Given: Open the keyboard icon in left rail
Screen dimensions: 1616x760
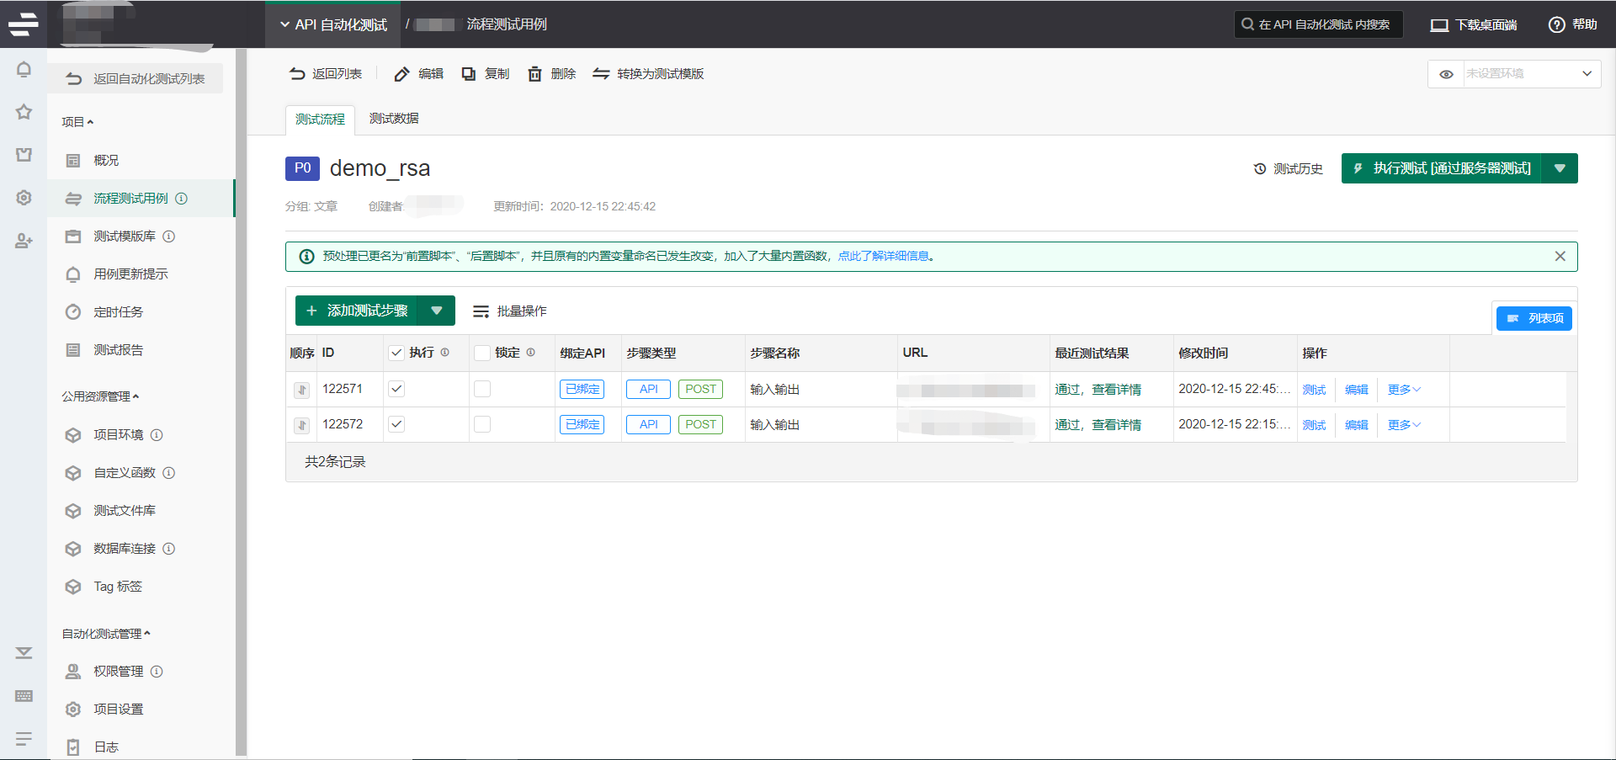Looking at the screenshot, I should coord(24,696).
